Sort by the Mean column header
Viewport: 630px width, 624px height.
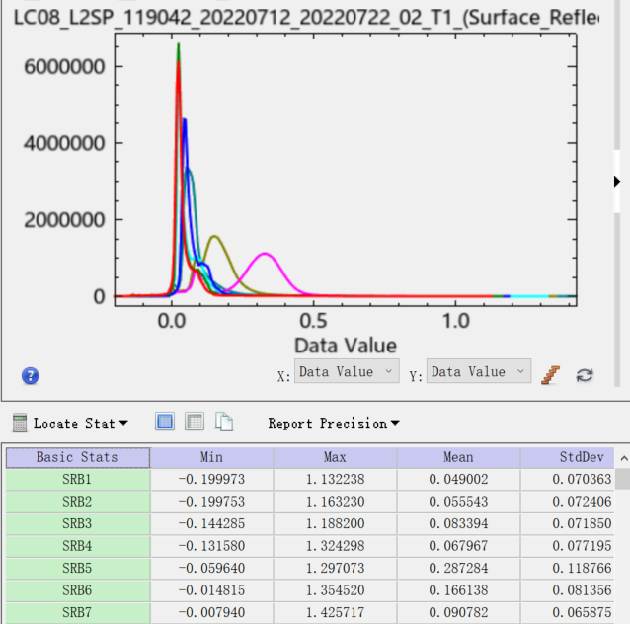458,458
